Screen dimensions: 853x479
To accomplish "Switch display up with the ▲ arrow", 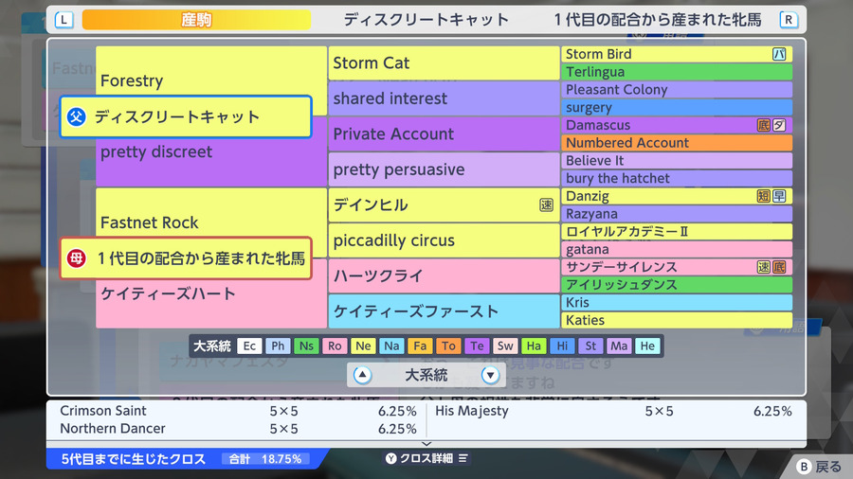I will coord(362,375).
